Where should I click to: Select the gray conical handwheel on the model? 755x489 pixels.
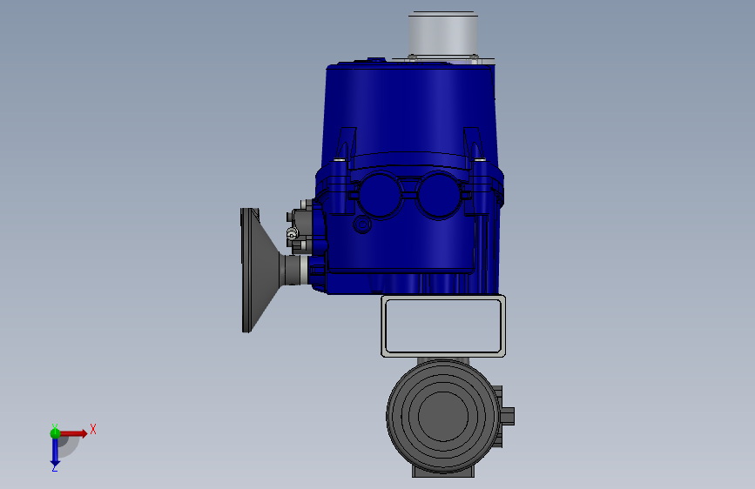point(260,270)
